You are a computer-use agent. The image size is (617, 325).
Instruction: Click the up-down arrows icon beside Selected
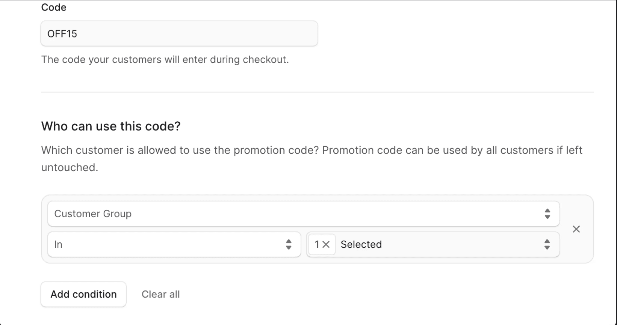tap(547, 245)
